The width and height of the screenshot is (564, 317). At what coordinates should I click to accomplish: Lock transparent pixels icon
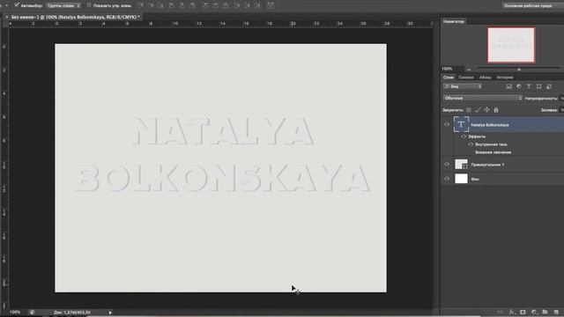coord(468,110)
